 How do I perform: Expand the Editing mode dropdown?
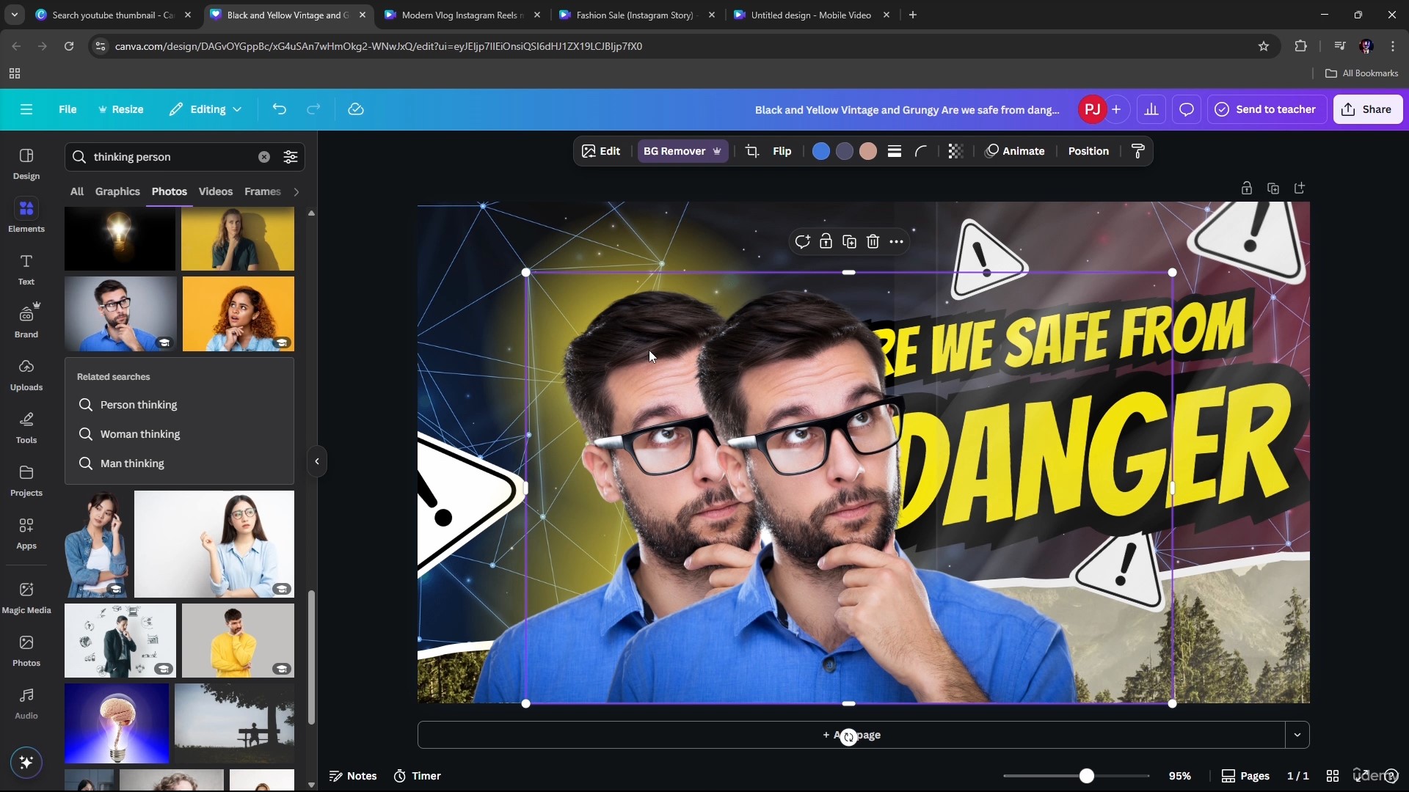tap(205, 109)
